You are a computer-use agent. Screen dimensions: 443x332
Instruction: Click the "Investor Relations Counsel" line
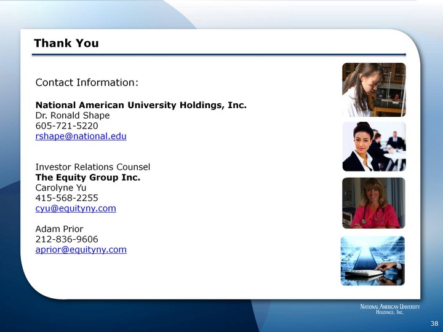[x=93, y=167]
